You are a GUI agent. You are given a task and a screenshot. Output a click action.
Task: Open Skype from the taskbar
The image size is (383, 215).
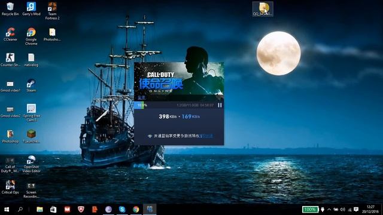[122, 209]
